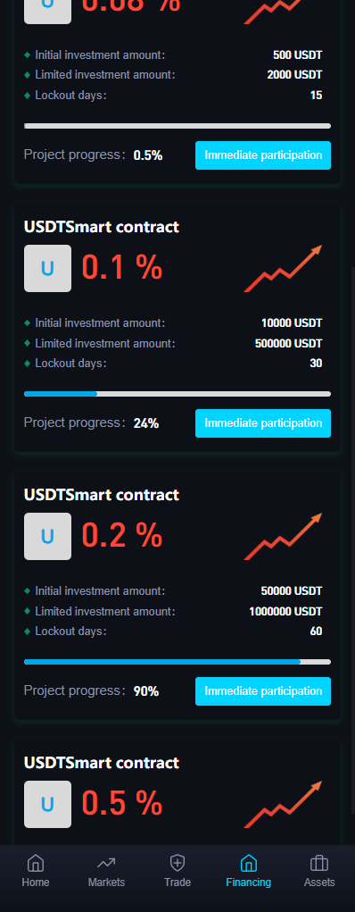Click Immediate participation on the 30-day lockout contract
This screenshot has height=912, width=355.
(x=263, y=423)
